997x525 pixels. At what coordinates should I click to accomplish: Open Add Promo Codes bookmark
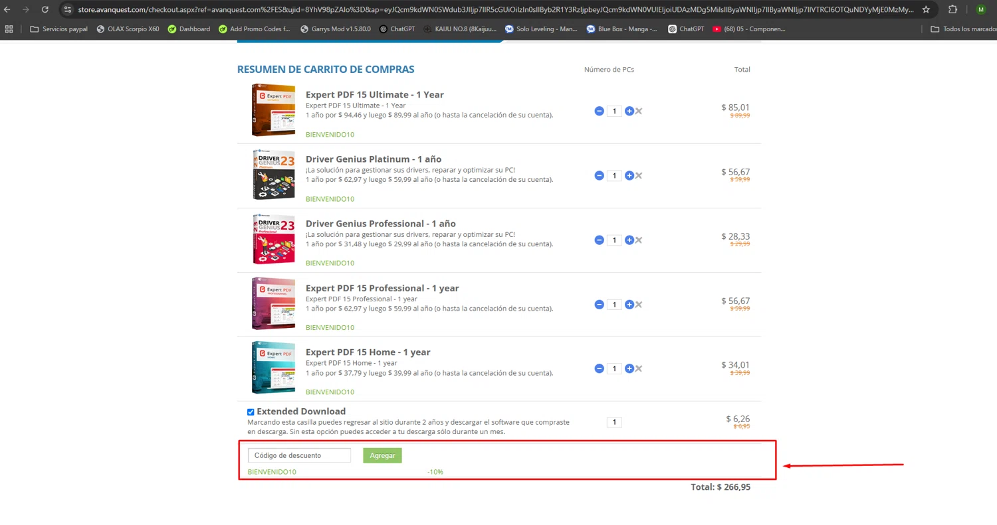point(254,29)
